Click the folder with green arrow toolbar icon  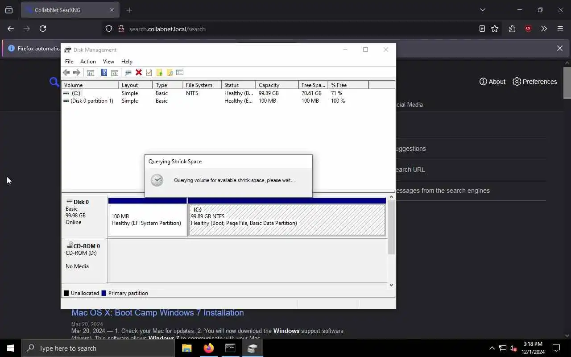[159, 72]
